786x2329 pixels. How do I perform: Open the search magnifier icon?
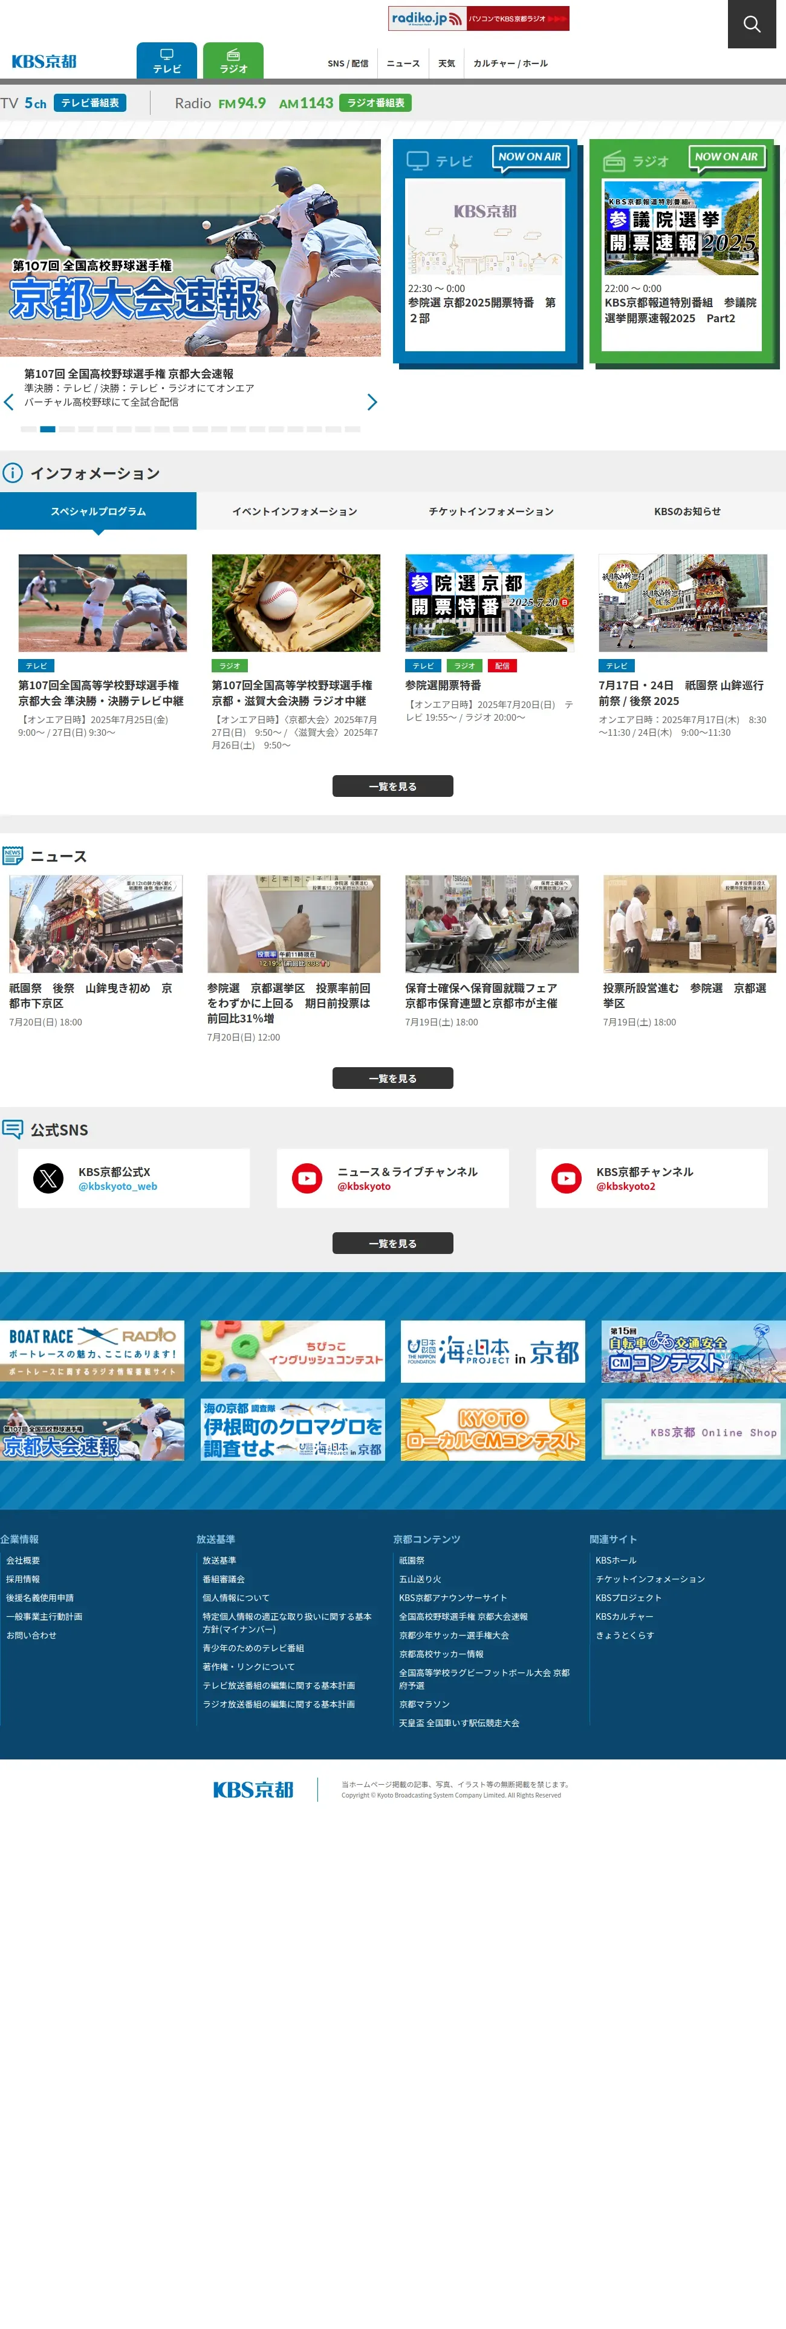[752, 24]
